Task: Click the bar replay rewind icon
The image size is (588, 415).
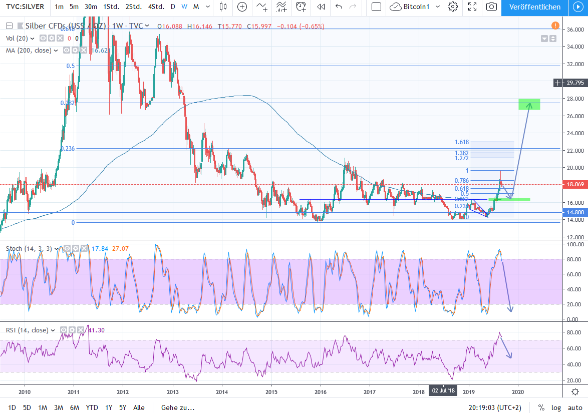Action: (x=321, y=7)
